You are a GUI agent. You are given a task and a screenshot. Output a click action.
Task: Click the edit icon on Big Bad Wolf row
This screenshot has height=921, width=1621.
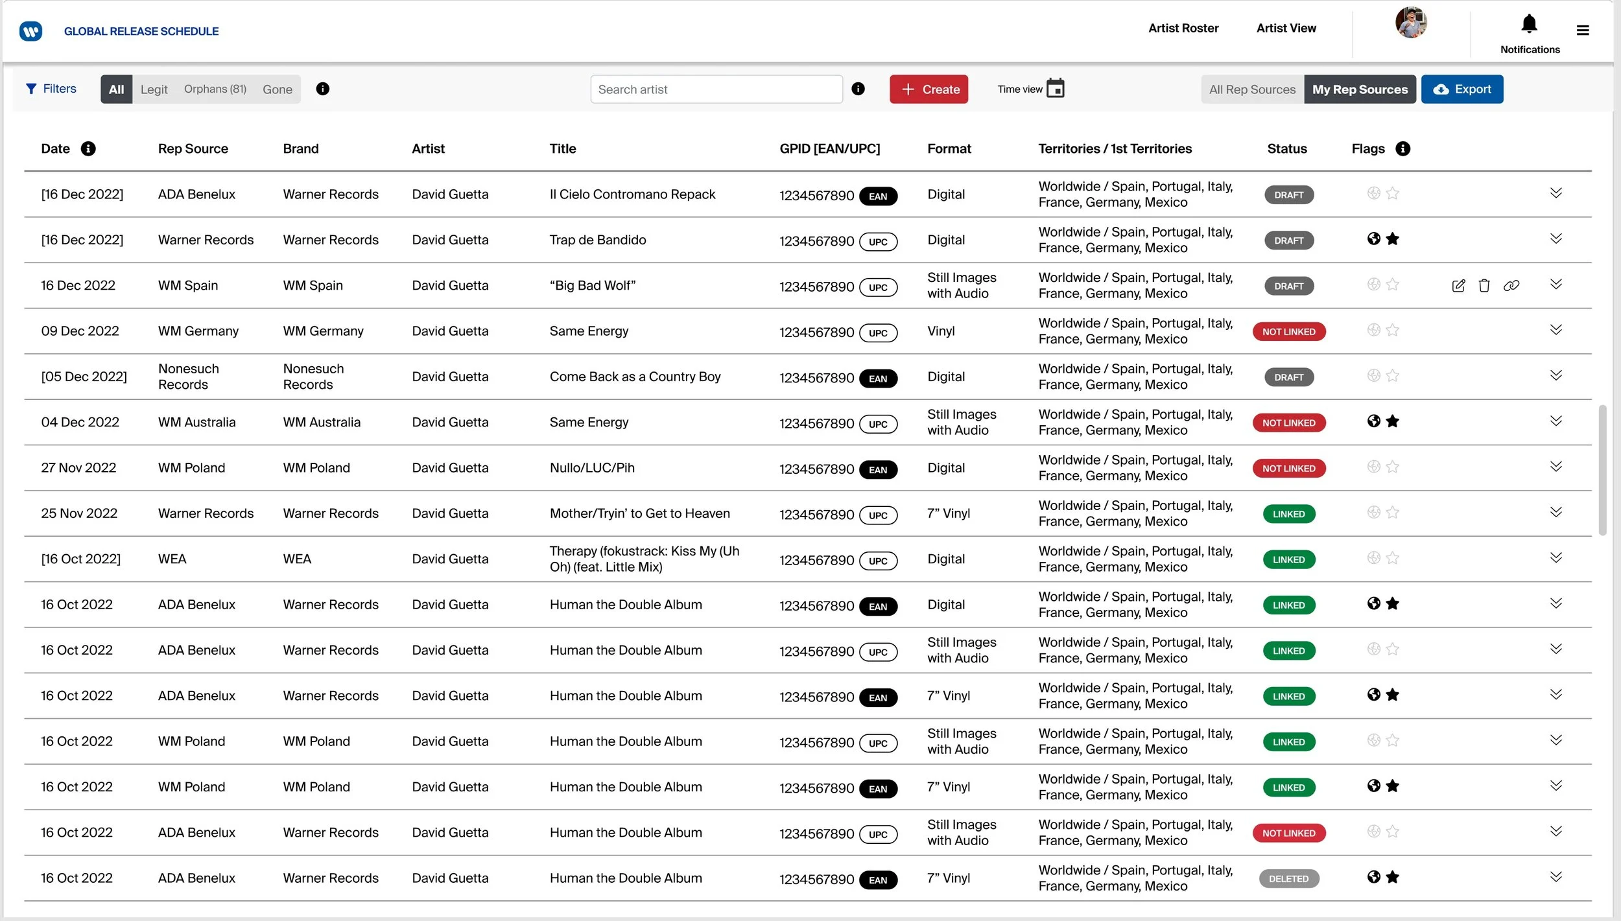click(1458, 286)
